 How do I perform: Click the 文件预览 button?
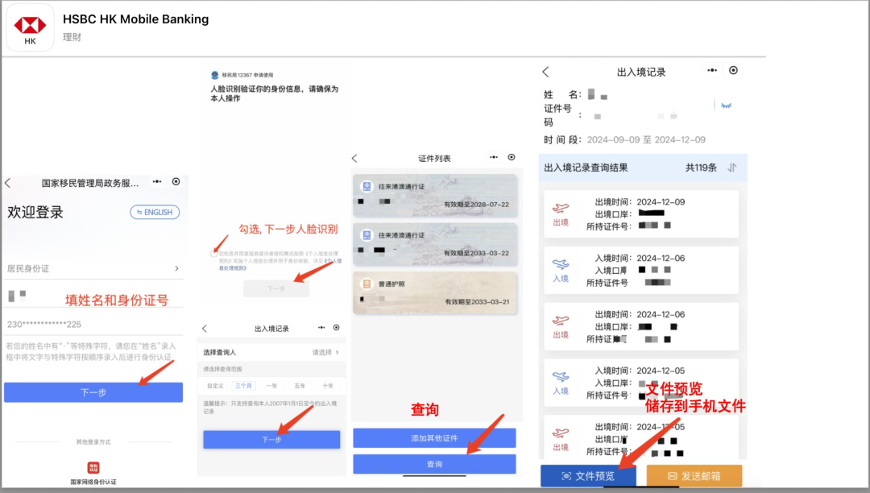[x=588, y=476]
